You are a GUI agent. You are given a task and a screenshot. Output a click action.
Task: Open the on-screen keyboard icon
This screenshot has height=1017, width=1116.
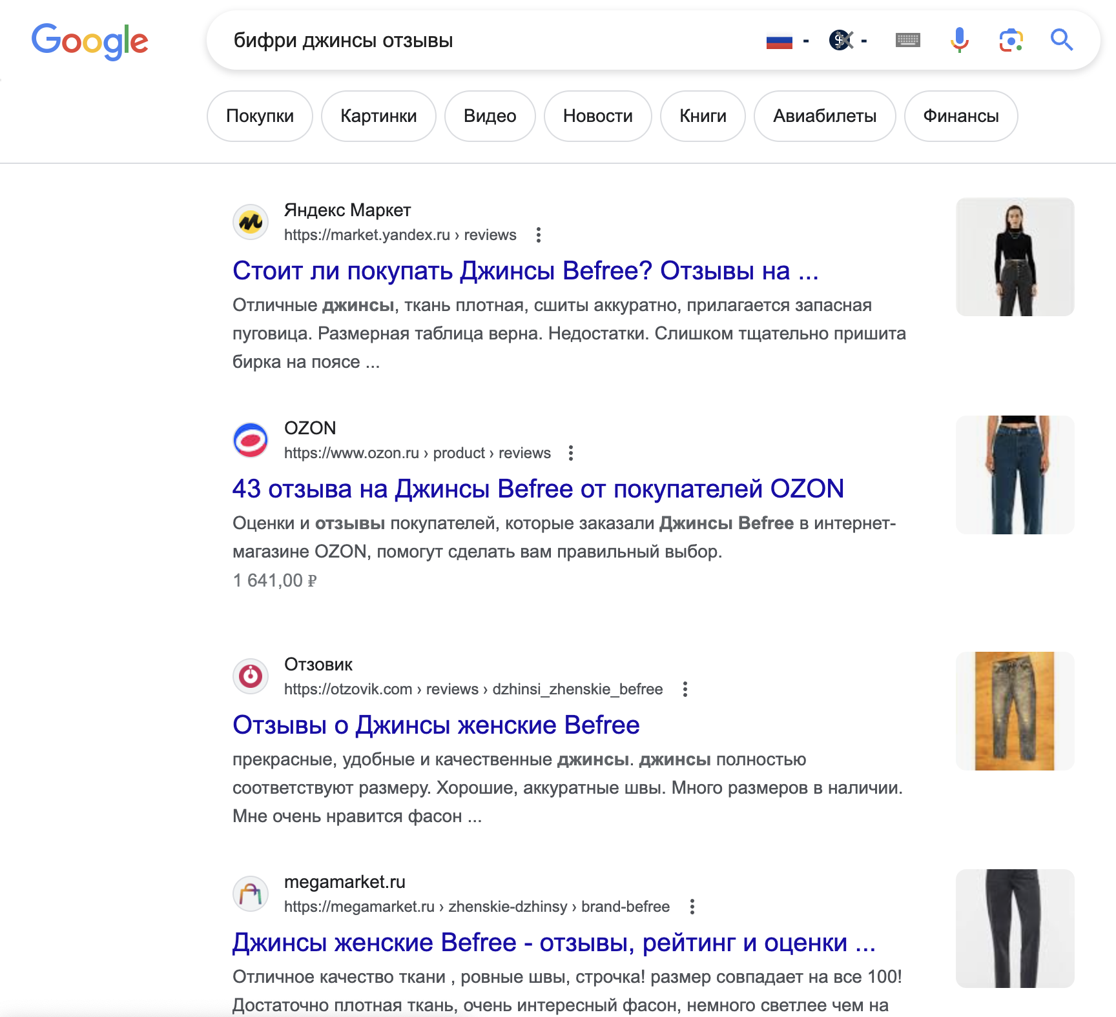(x=907, y=40)
